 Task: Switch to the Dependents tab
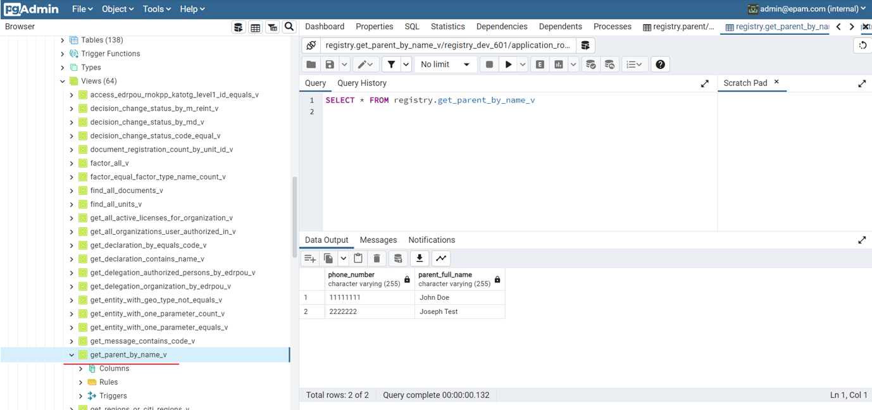coord(560,27)
